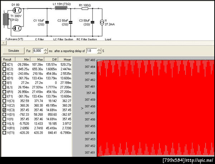Increase simulation duration with up arrow
Screen dimensions: 215x164
tap(46, 49)
